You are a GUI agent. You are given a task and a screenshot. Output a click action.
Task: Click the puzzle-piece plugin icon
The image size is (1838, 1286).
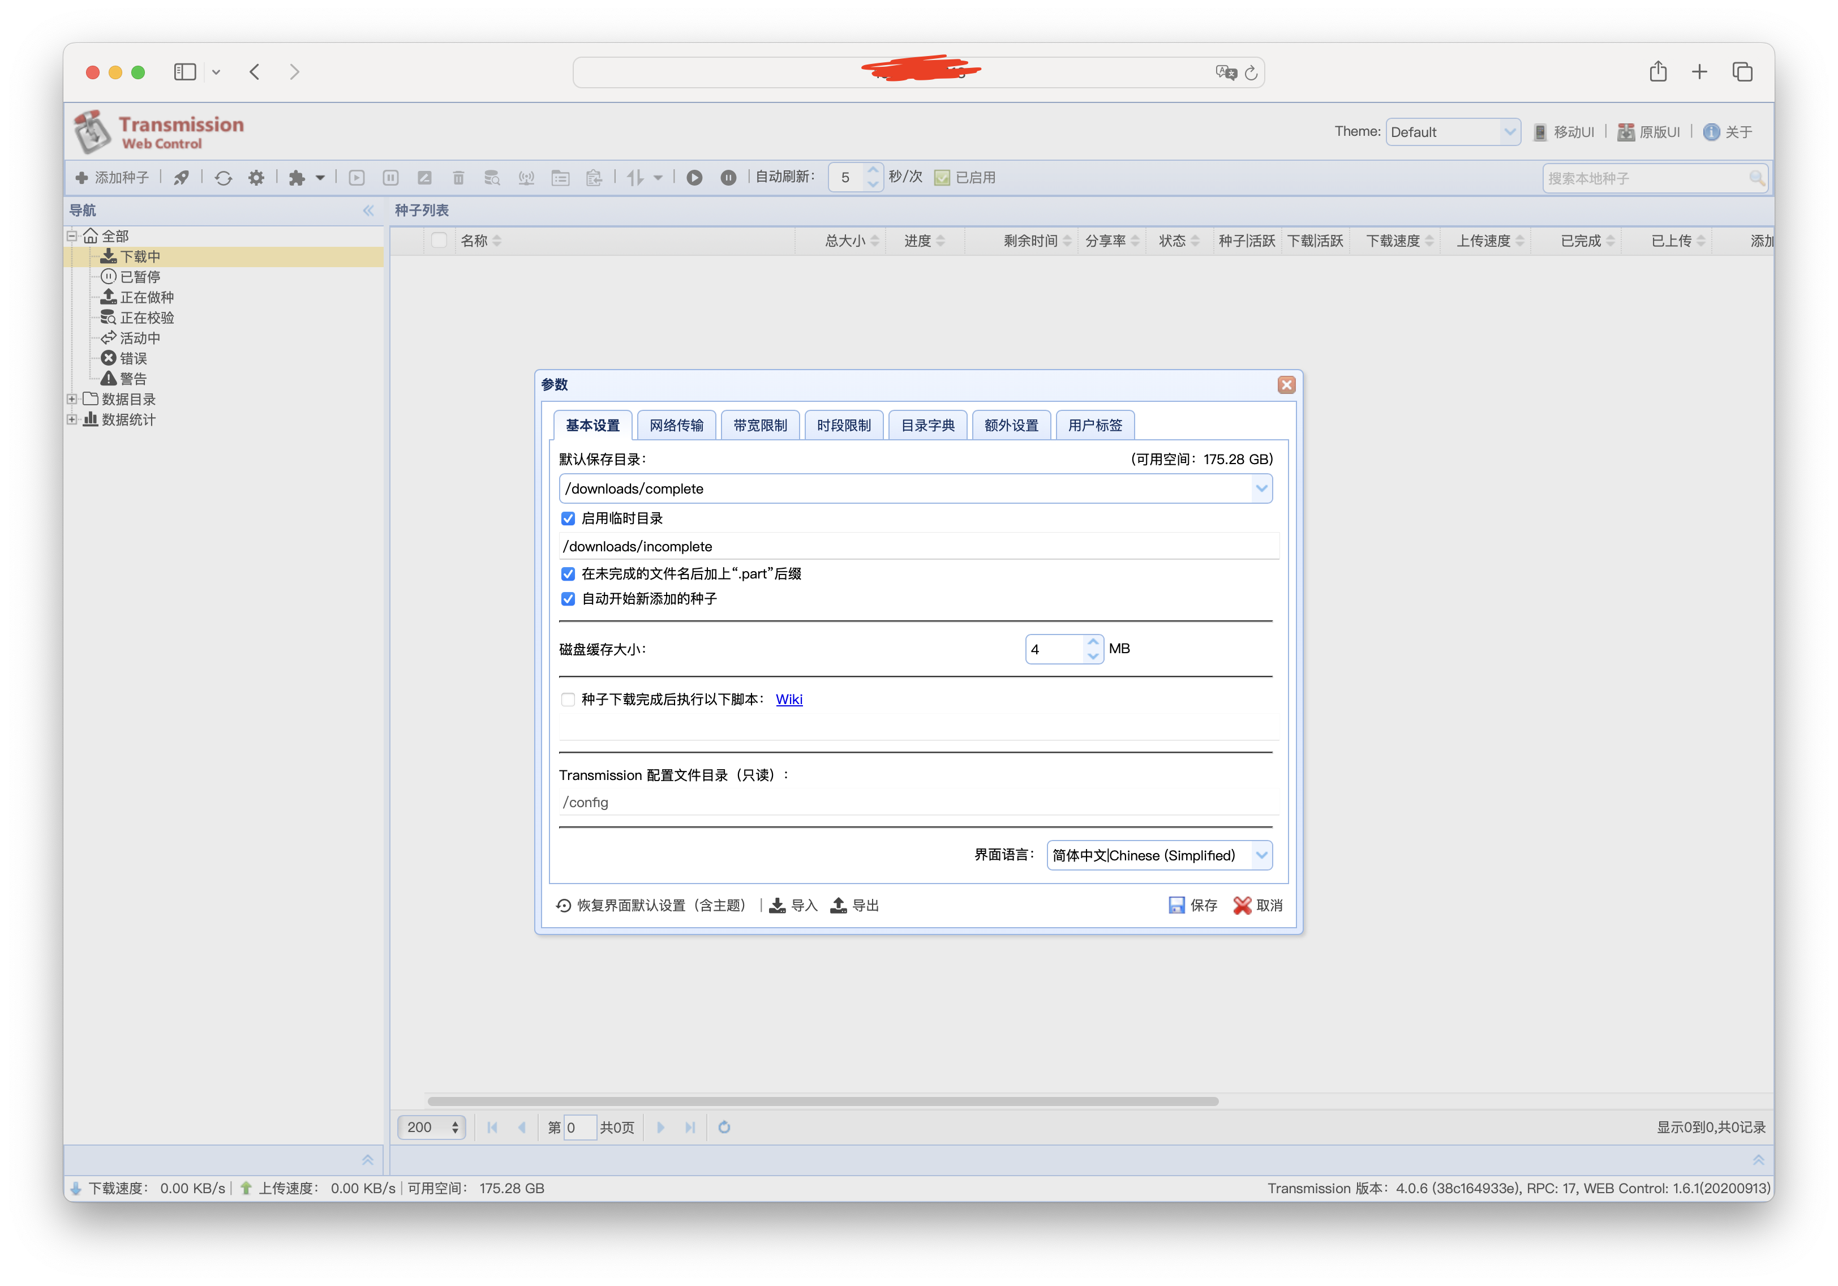pyautogui.click(x=297, y=178)
